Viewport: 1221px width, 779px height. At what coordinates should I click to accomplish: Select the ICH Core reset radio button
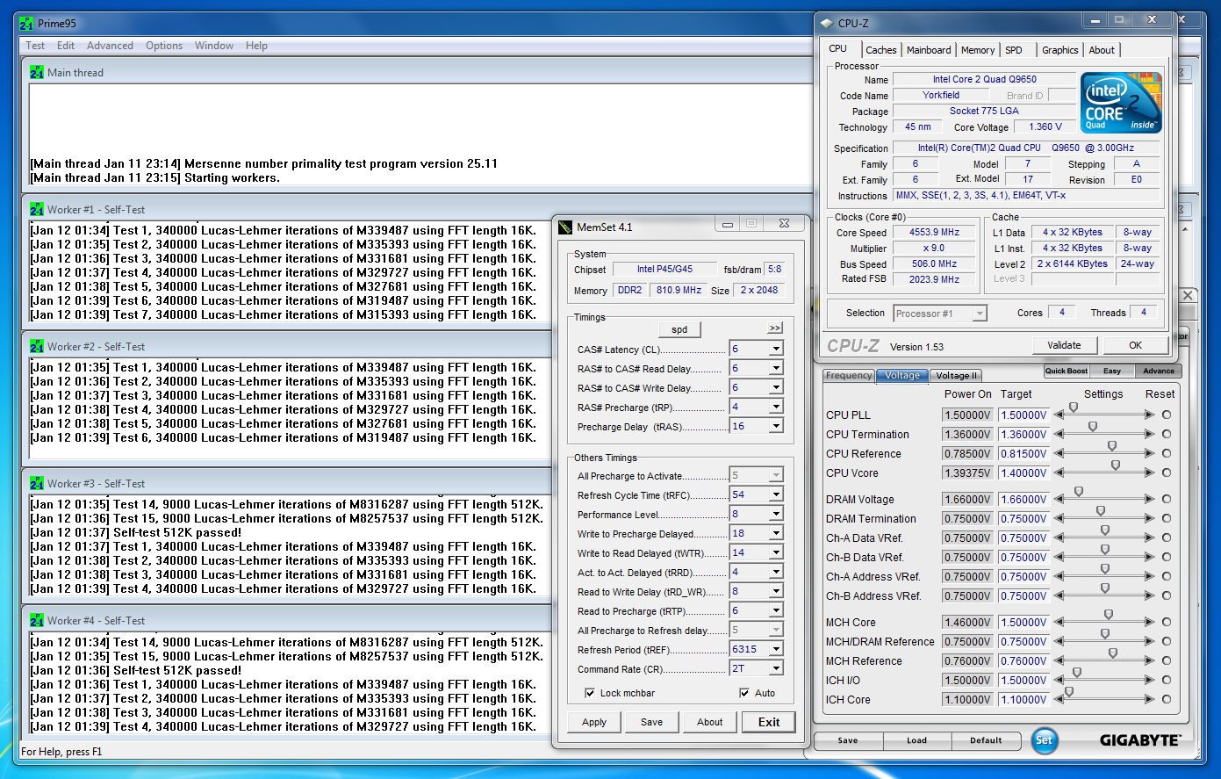tap(1167, 699)
